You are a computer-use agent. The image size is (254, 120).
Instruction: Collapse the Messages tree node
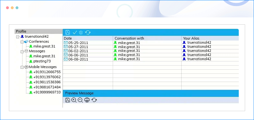coord(22,52)
